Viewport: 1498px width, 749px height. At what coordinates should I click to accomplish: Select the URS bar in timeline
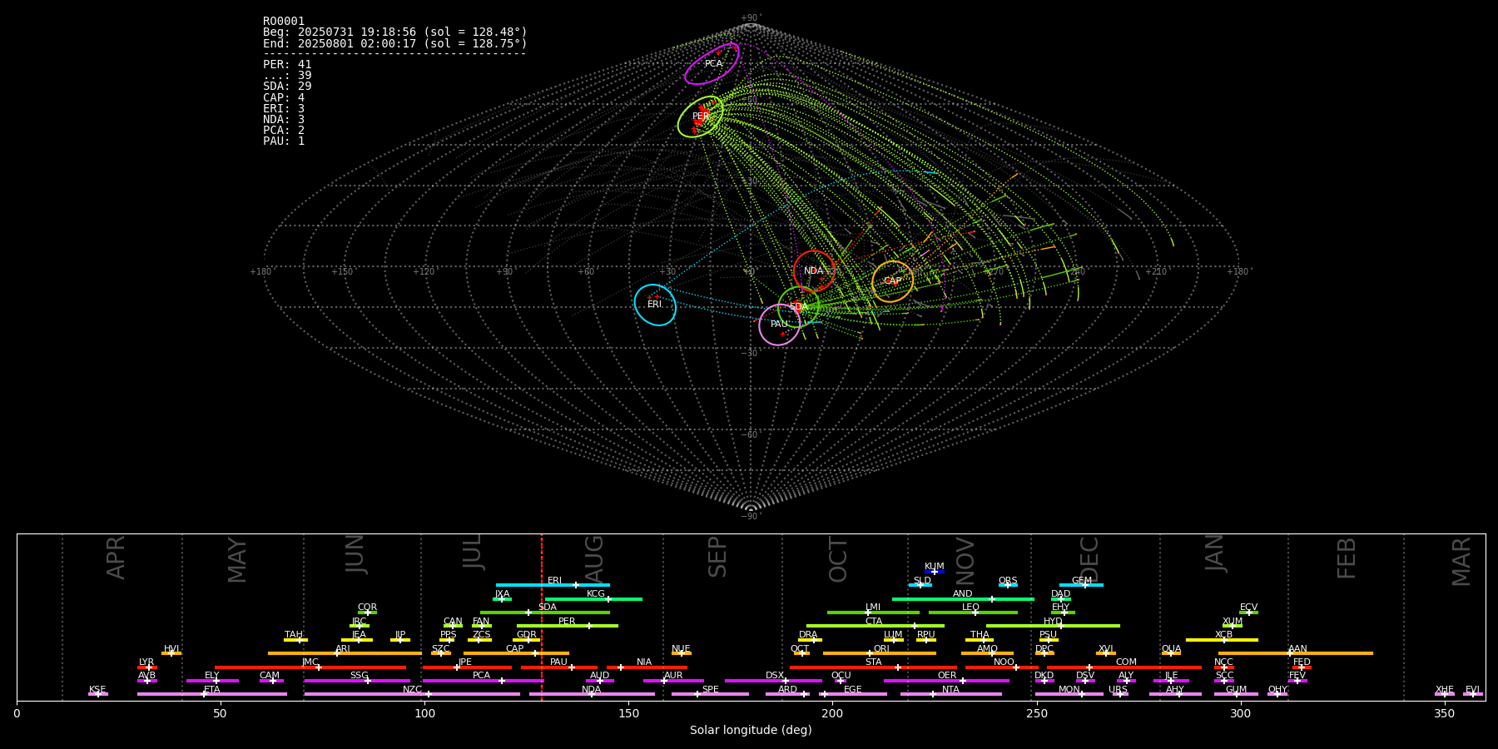point(1120,694)
